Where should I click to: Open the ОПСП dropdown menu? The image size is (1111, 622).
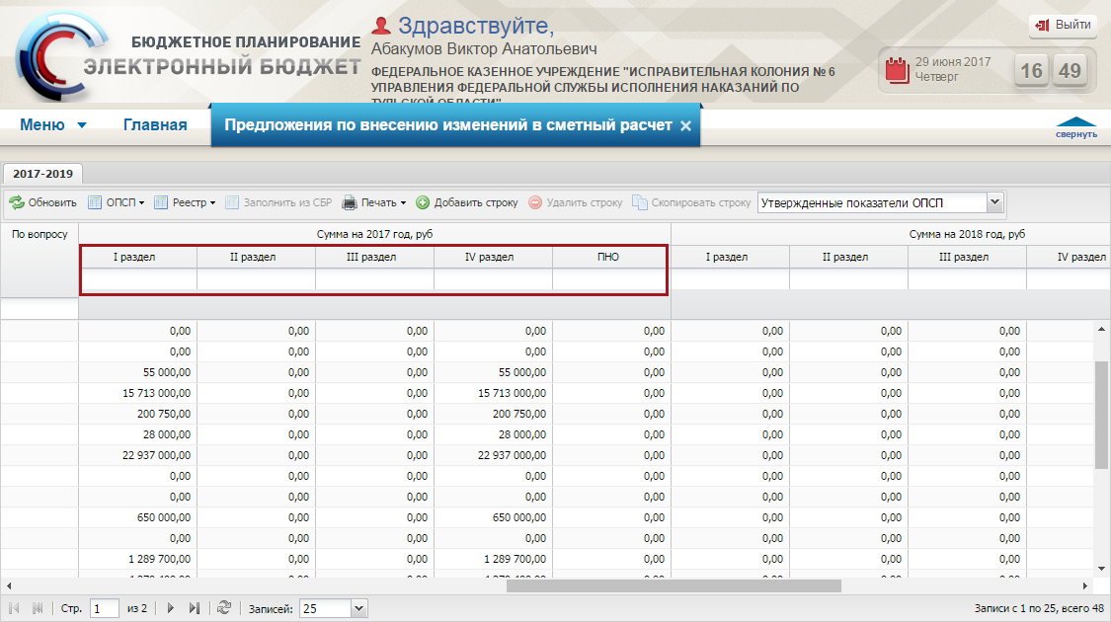pyautogui.click(x=117, y=202)
